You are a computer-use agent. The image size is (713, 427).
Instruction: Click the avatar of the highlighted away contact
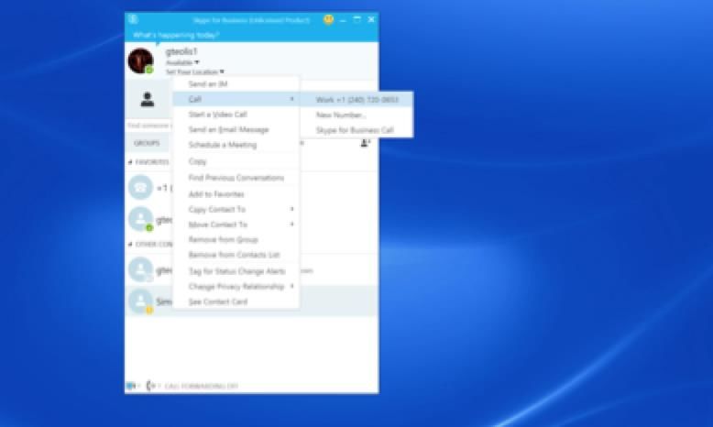pyautogui.click(x=140, y=301)
